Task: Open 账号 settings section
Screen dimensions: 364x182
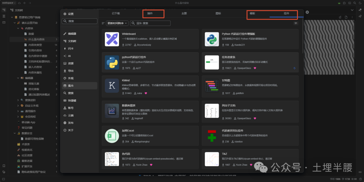Action: click(80, 108)
